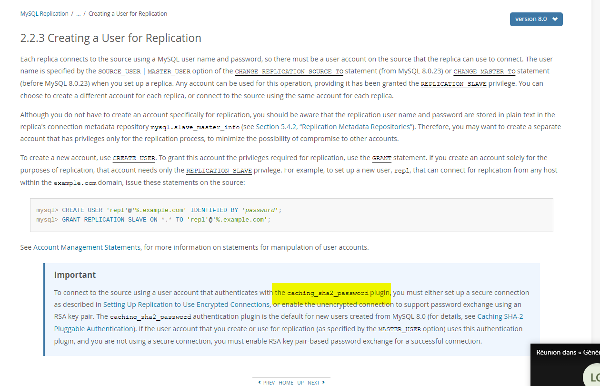Click the meeting notification 'Réunion dans'
The width and height of the screenshot is (600, 386).
[x=568, y=353]
